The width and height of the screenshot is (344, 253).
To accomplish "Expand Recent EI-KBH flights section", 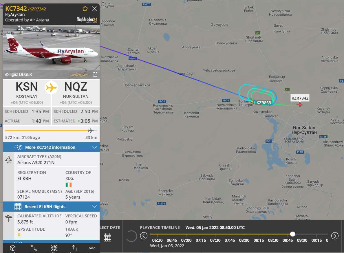I will (x=51, y=206).
